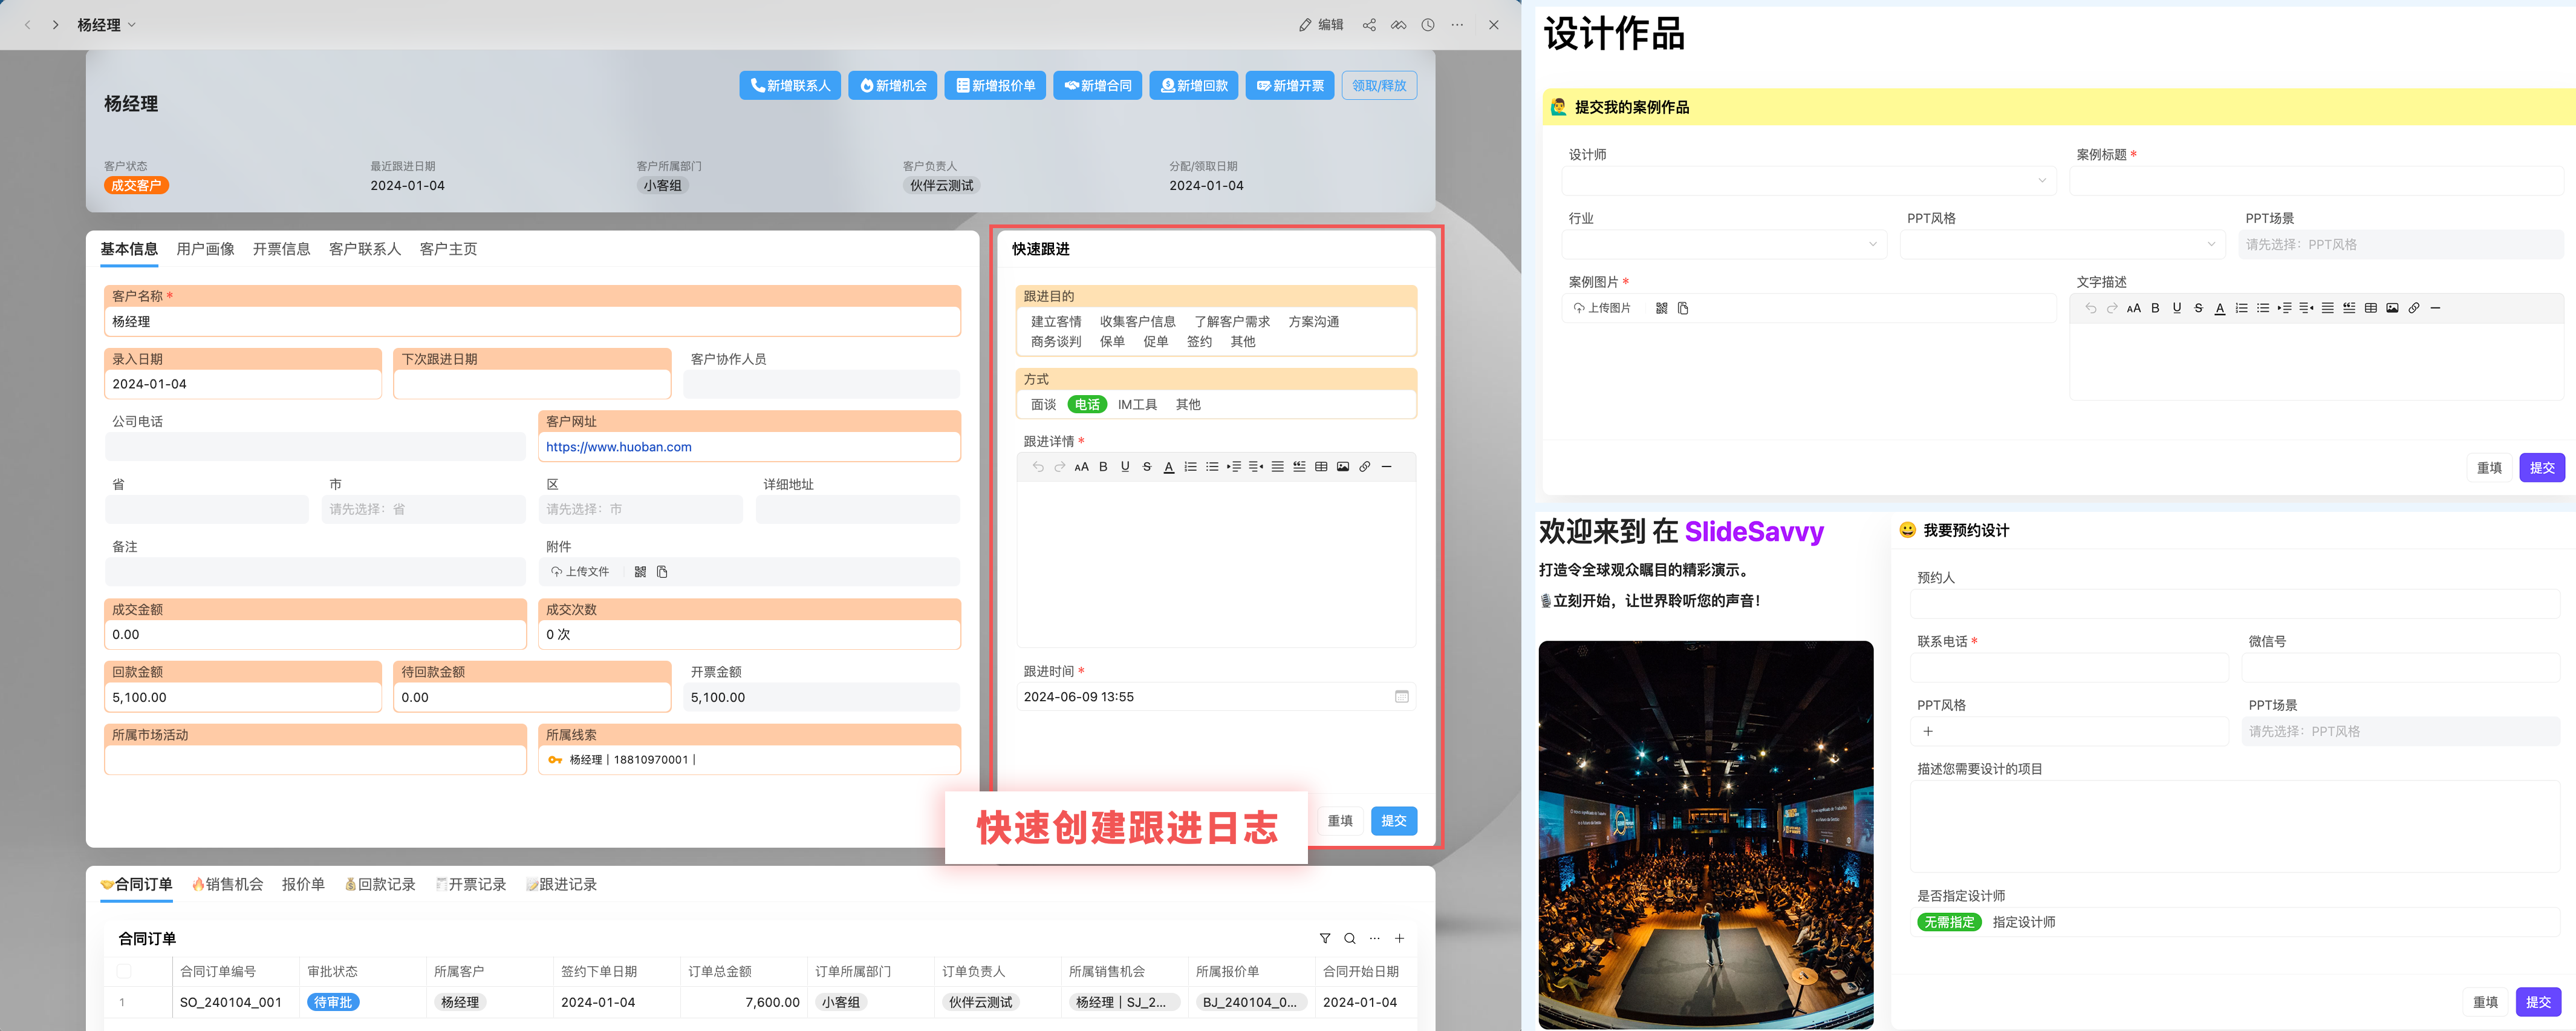Open the 跟进记录 tab
Viewport: 2576px width, 1031px height.
(561, 885)
